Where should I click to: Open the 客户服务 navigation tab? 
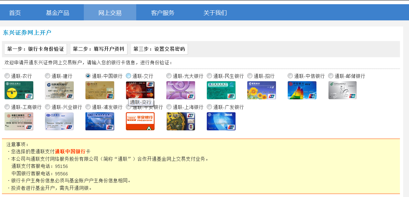tap(162, 13)
